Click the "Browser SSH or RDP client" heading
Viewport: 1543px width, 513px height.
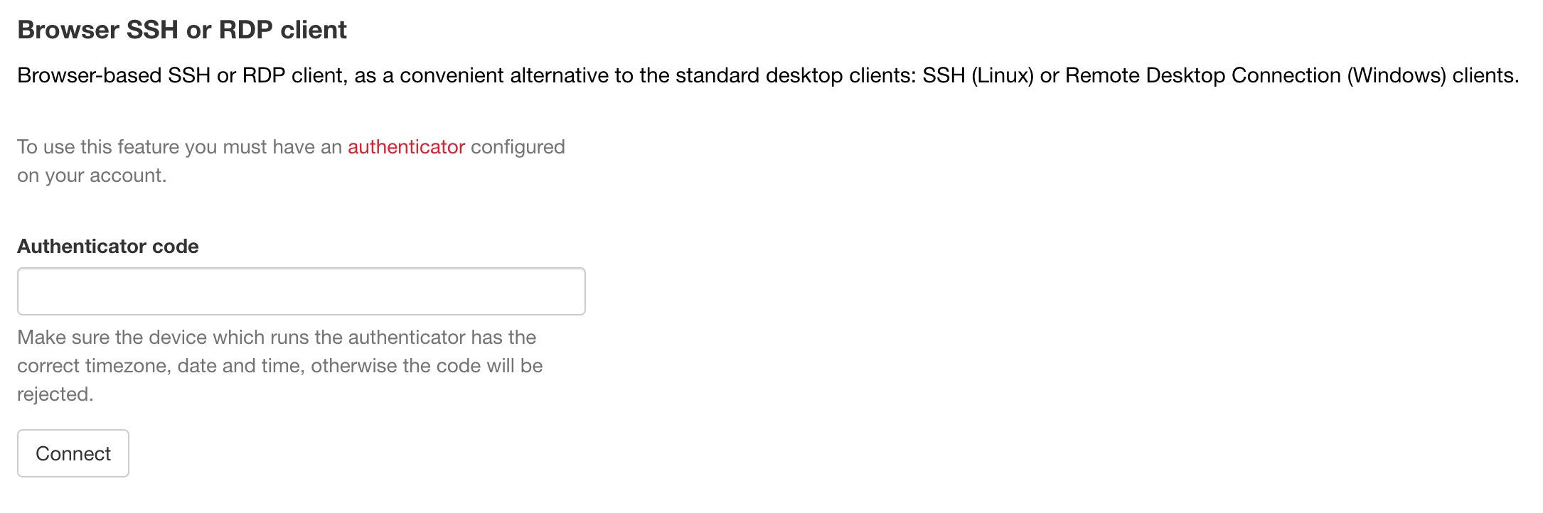pos(182,30)
